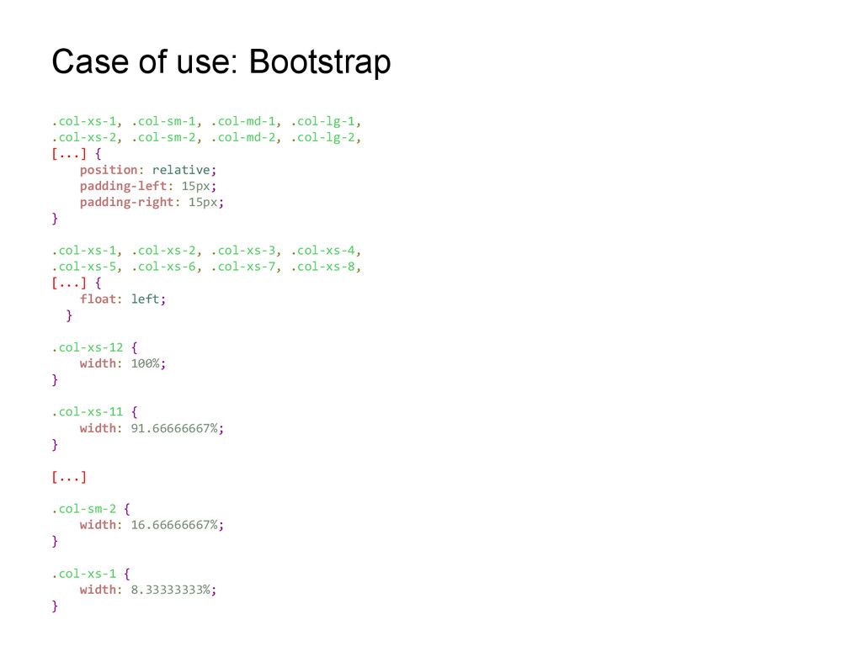Click the '.col-lg-1,' selector in first line
The width and height of the screenshot is (862, 646).
pos(326,121)
